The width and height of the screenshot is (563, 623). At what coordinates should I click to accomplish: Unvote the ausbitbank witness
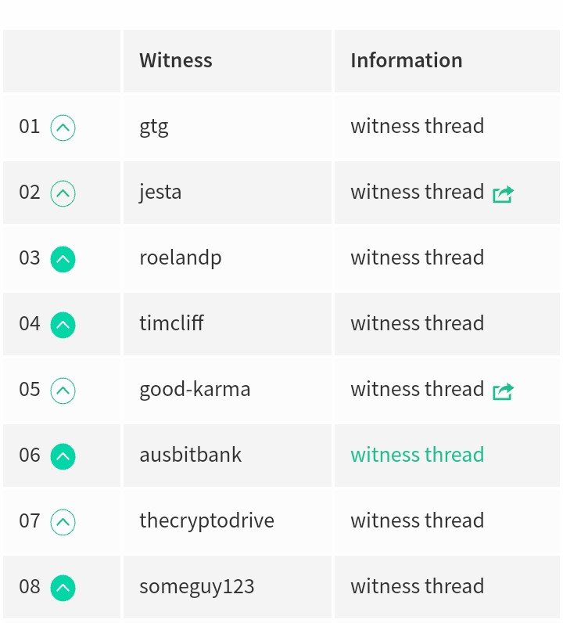(x=63, y=456)
